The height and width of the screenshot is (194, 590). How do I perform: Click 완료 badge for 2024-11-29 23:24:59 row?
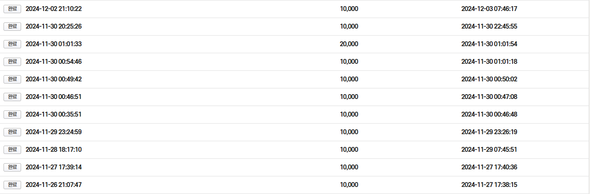point(12,132)
